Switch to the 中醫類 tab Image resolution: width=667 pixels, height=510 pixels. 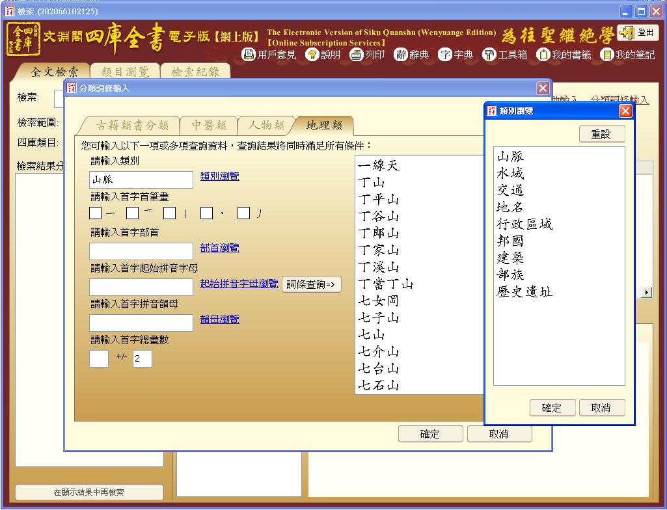208,126
